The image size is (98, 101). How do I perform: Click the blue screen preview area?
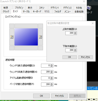pyautogui.click(x=26, y=37)
